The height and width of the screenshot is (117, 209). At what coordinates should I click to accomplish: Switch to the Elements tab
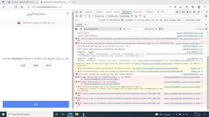(x=100, y=12)
